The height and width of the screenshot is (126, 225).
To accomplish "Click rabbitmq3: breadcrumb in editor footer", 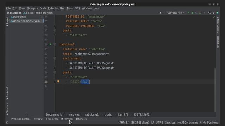I will pyautogui.click(x=92, y=114).
